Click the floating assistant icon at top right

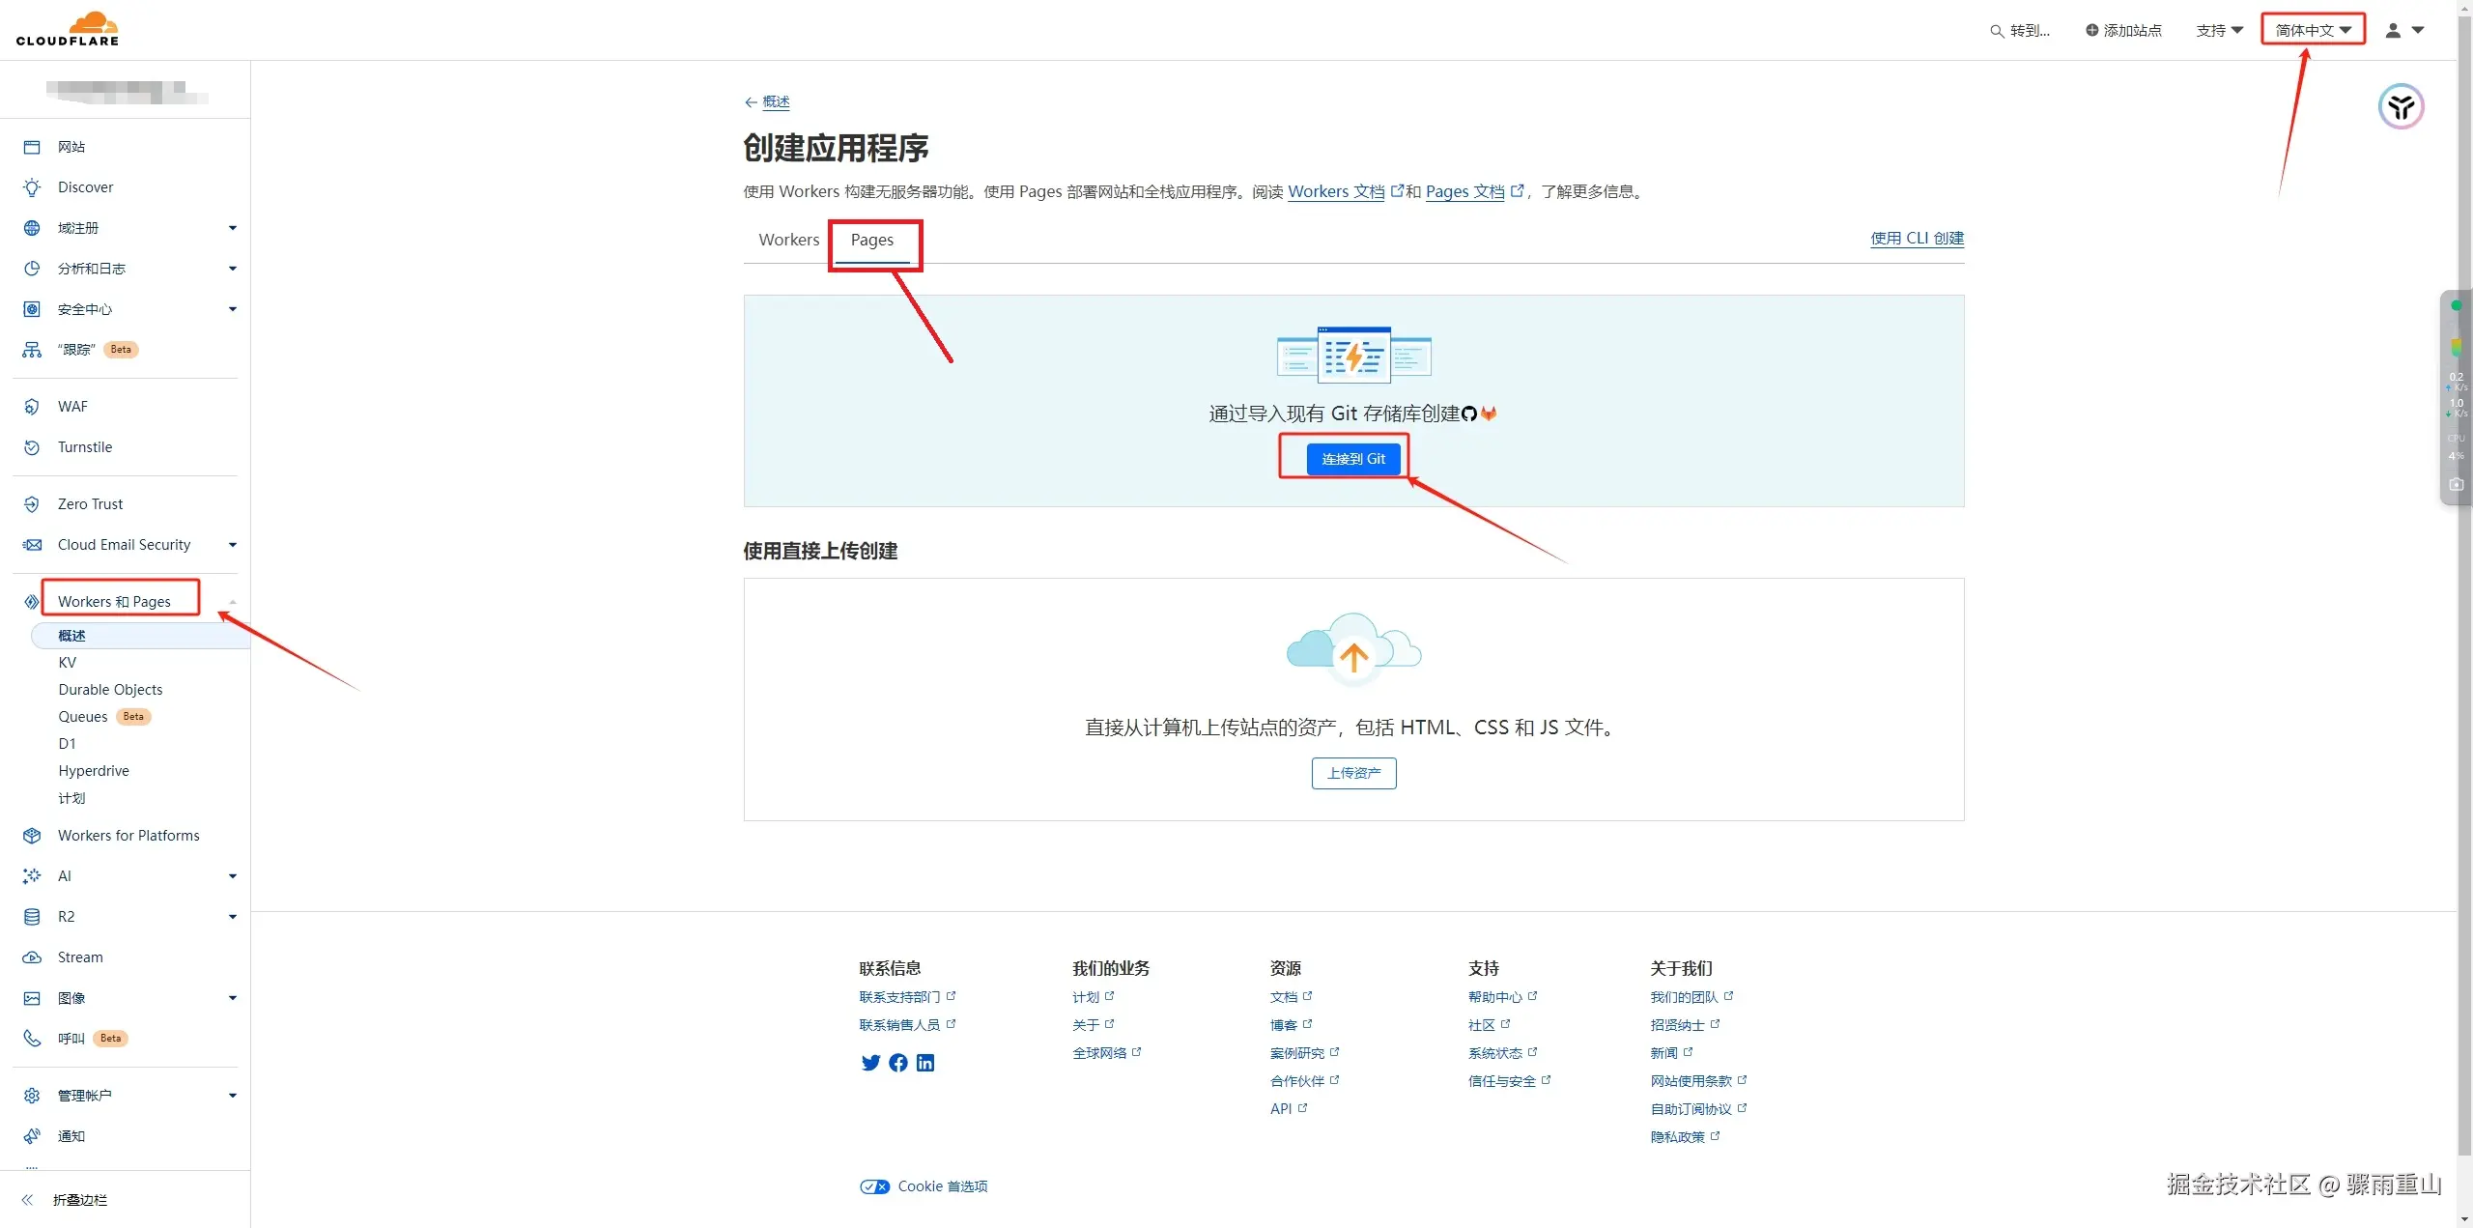(2401, 107)
